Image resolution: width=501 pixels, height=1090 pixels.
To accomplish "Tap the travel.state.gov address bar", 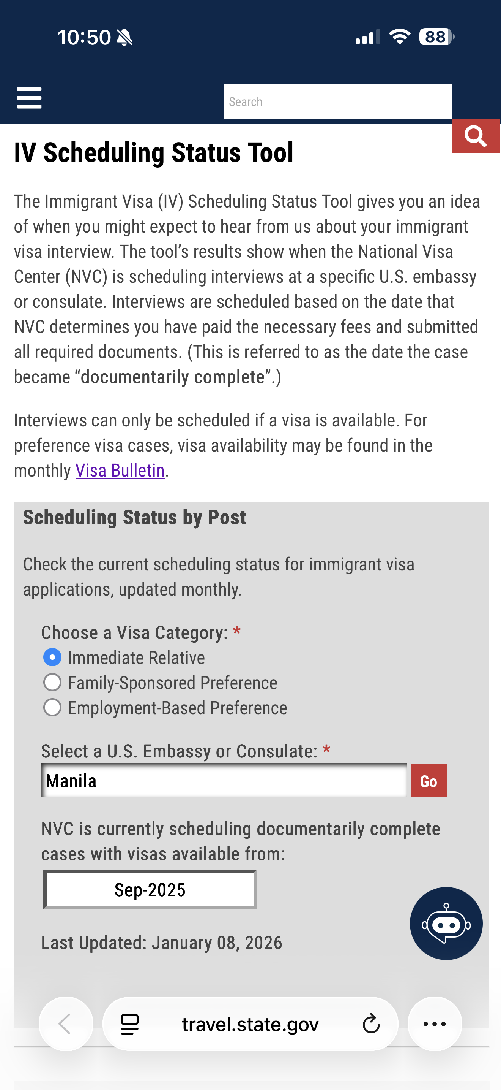I will click(x=250, y=1024).
